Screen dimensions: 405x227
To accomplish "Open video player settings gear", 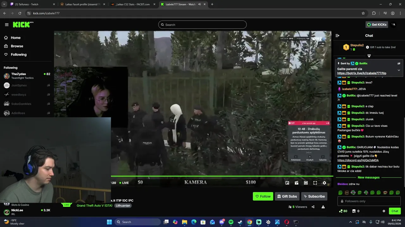I will [x=324, y=183].
